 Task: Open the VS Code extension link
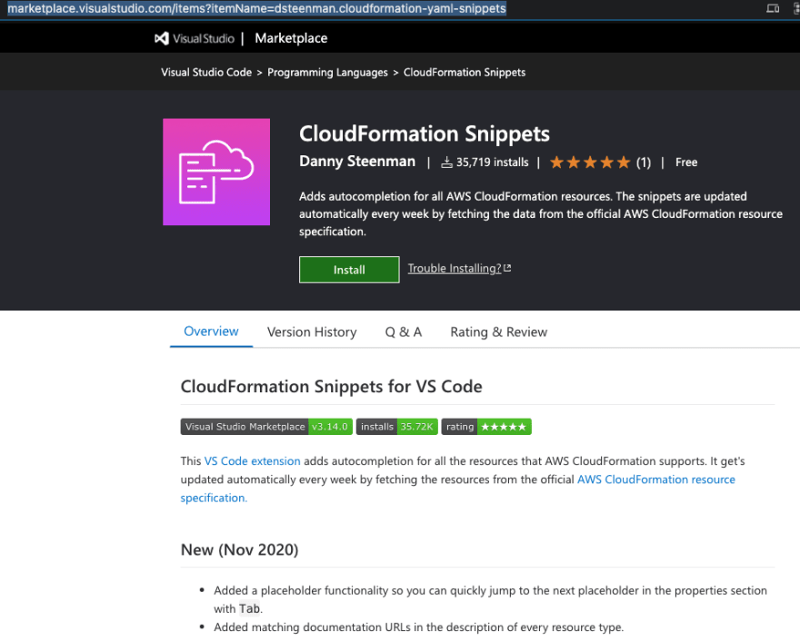click(252, 461)
